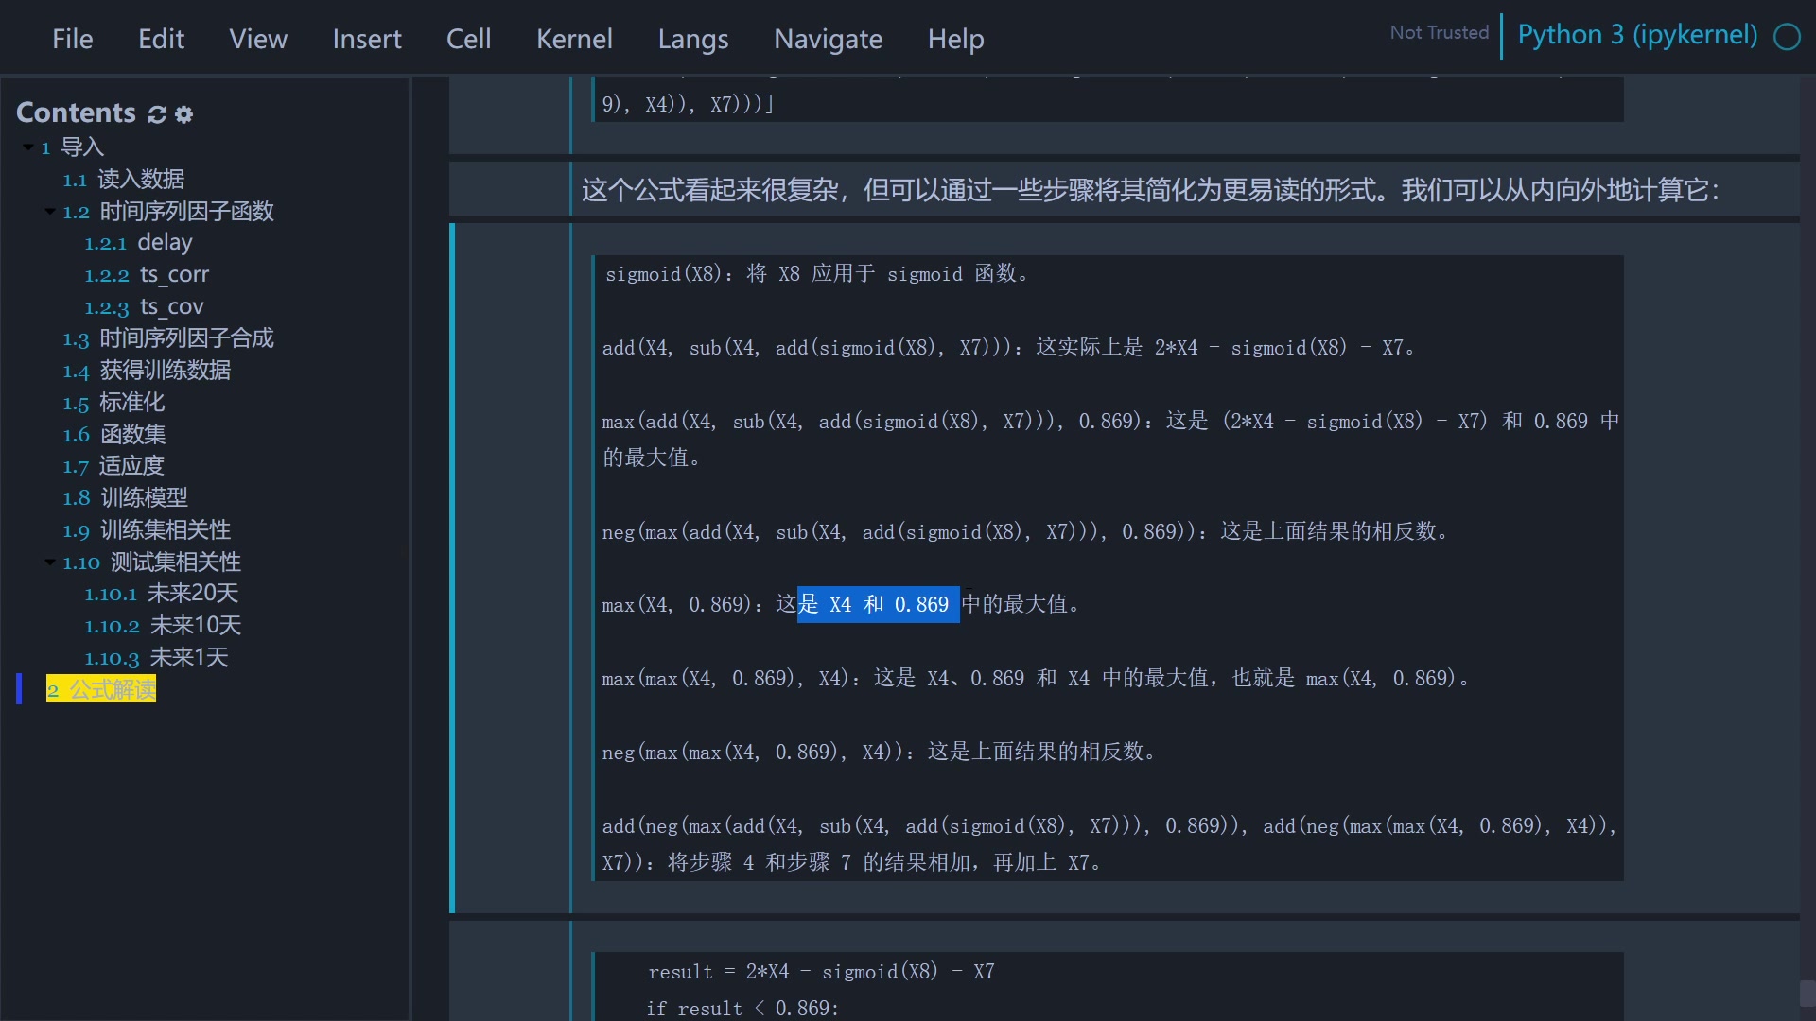Click the Not Trusted notebook button
The width and height of the screenshot is (1816, 1021).
pos(1439,33)
